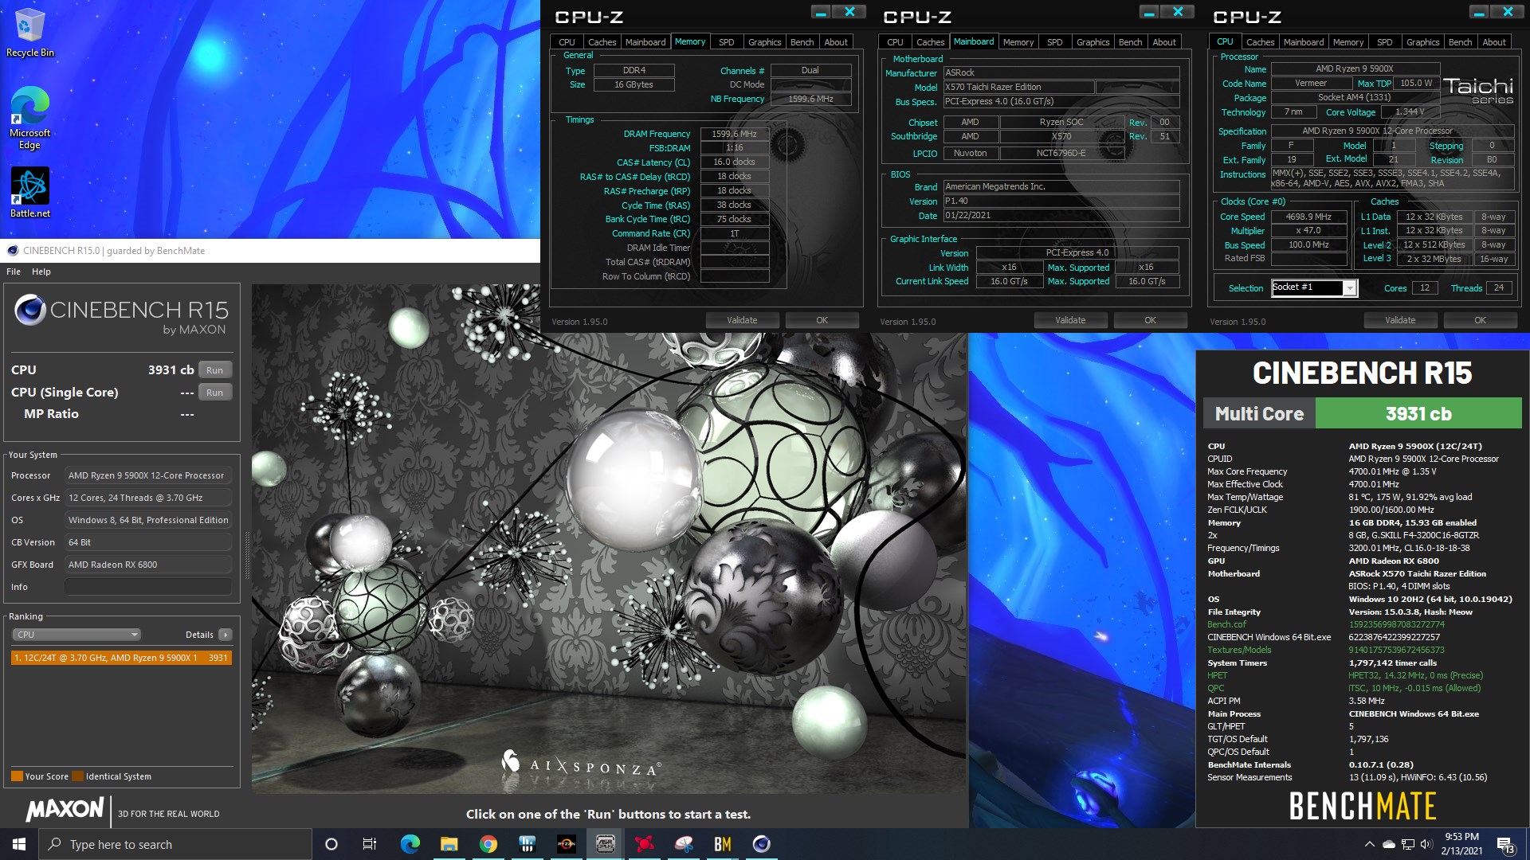The height and width of the screenshot is (860, 1530).
Task: Open Caches tab in Mainboard CPU-Z window
Action: click(930, 42)
